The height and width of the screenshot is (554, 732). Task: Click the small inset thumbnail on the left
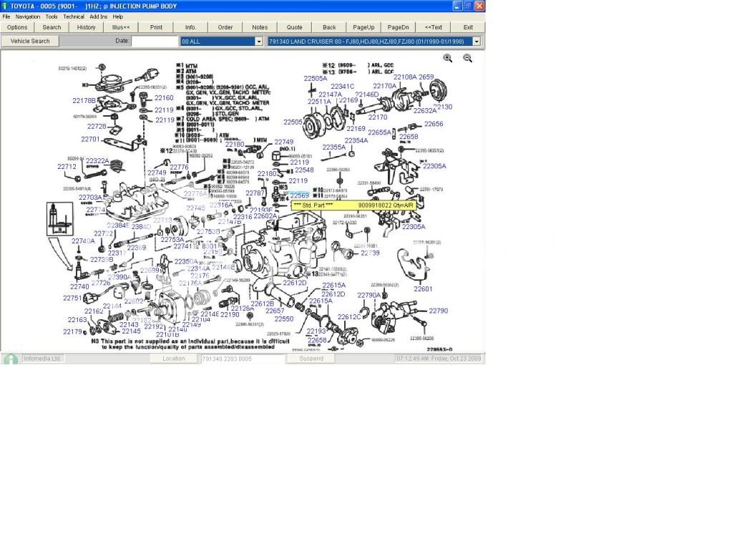pyautogui.click(x=59, y=218)
